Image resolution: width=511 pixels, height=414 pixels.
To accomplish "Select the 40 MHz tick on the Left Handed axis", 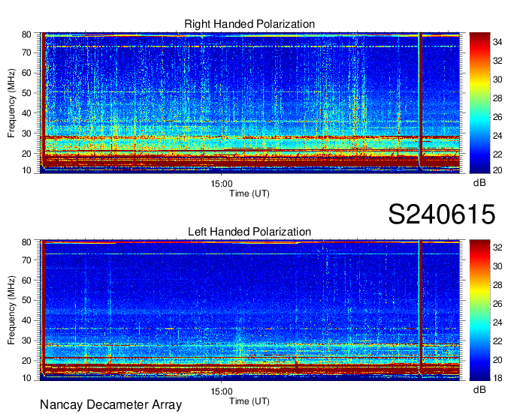I will (27, 320).
